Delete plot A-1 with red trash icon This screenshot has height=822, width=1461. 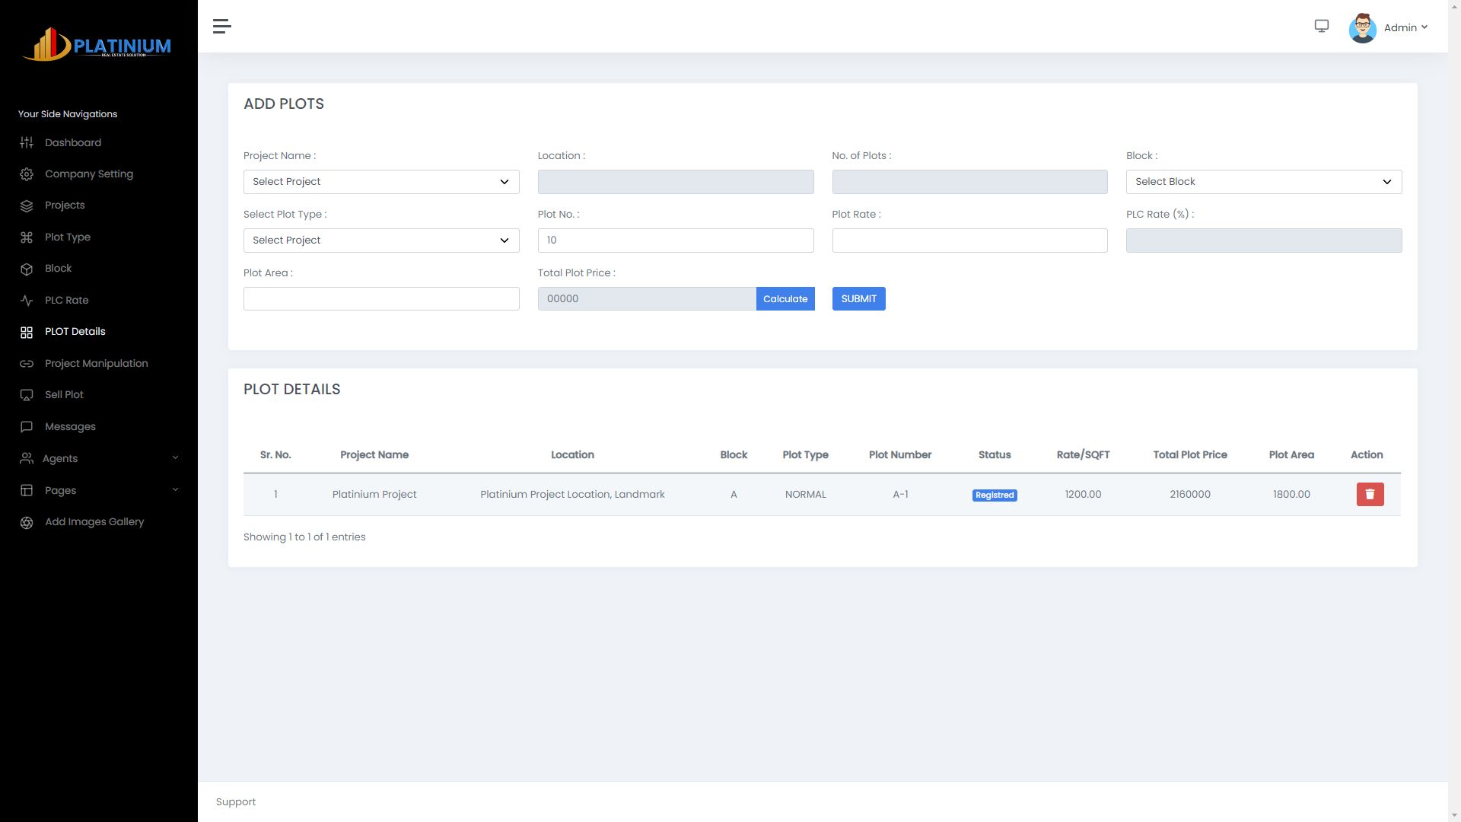coord(1370,495)
